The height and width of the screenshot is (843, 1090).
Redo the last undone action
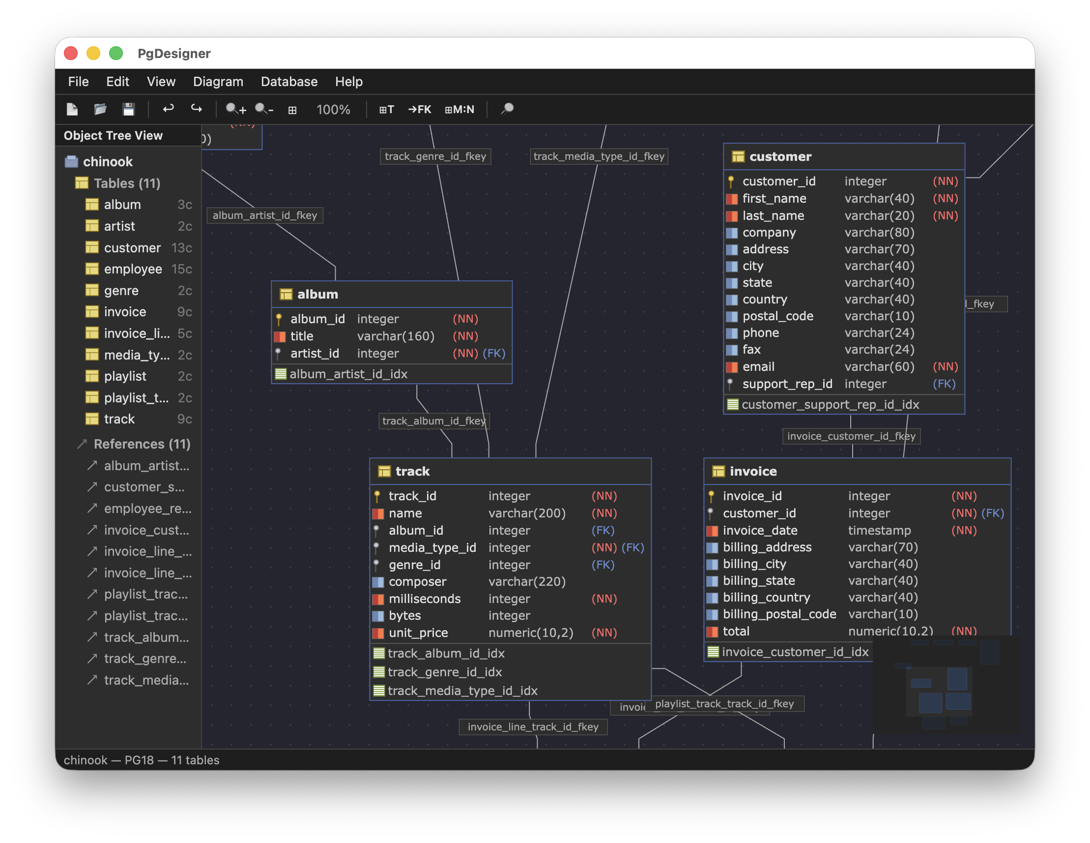[196, 109]
